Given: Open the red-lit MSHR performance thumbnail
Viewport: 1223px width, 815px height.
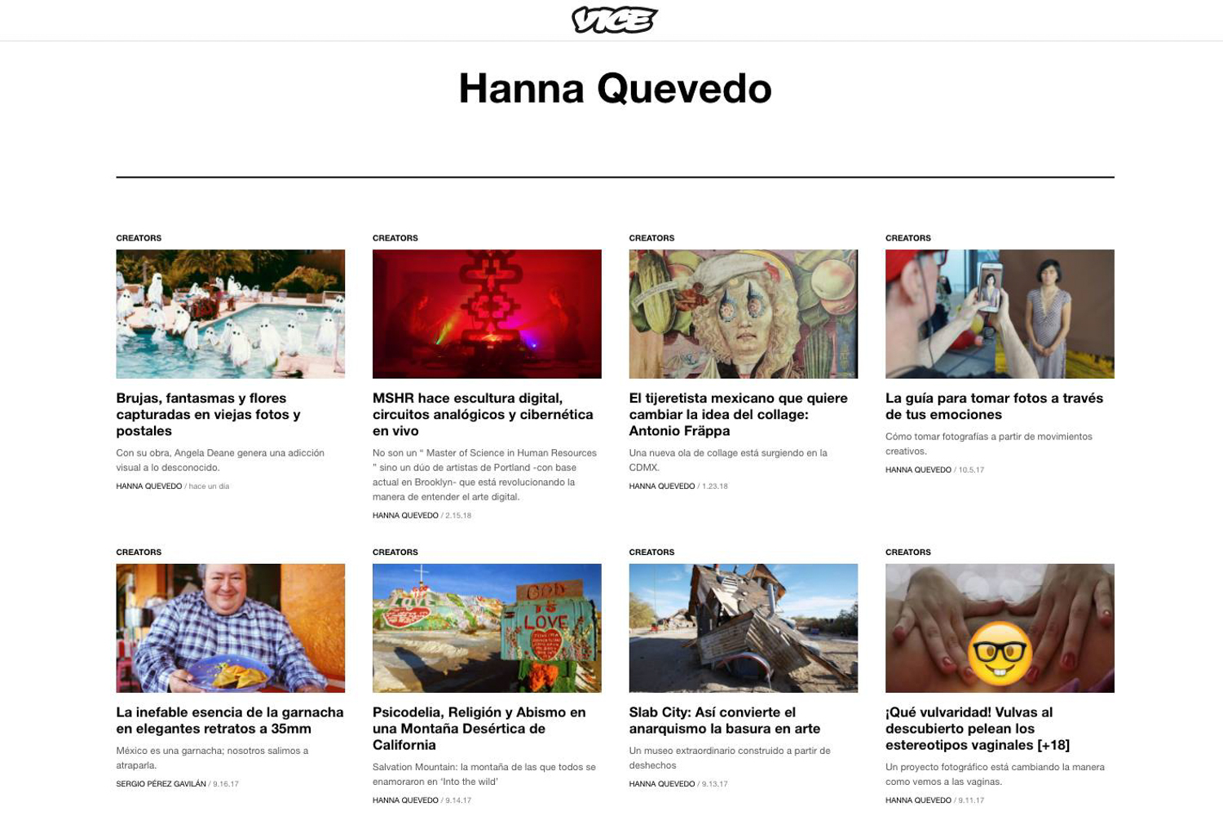Looking at the screenshot, I should (487, 314).
